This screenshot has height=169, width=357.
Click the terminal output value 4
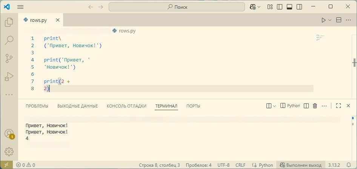pos(27,138)
